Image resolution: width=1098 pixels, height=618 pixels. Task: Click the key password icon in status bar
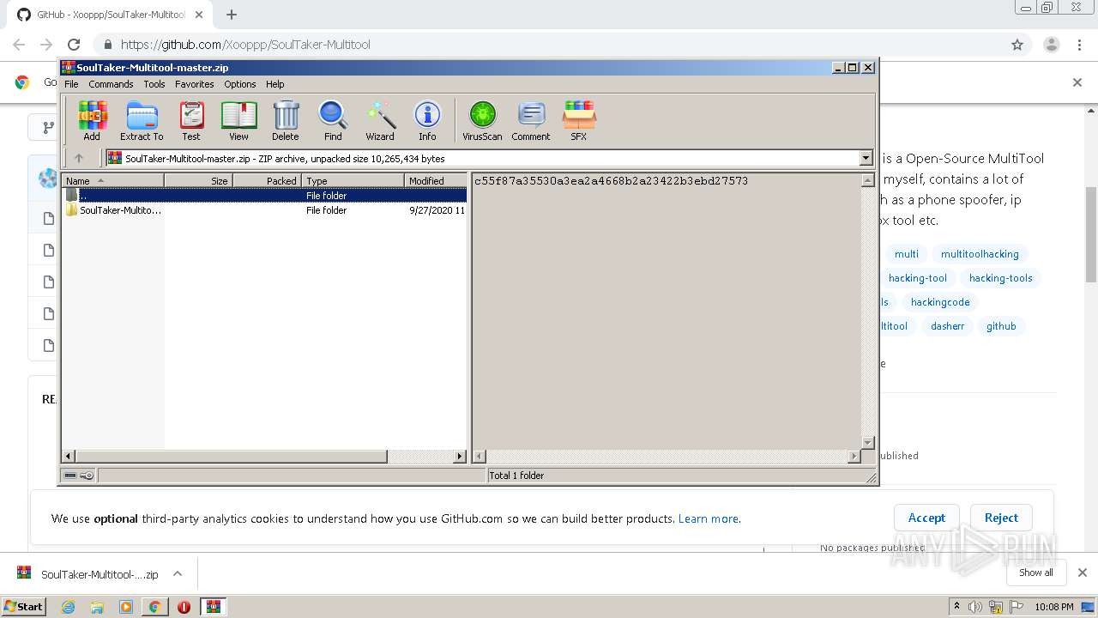coord(87,475)
